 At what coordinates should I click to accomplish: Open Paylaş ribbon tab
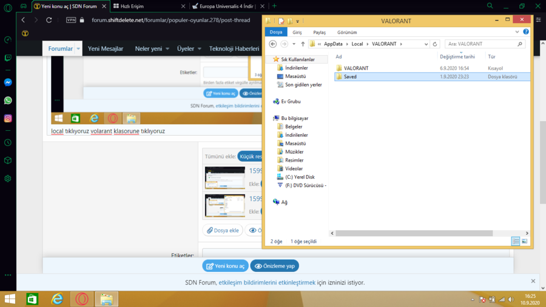319,32
